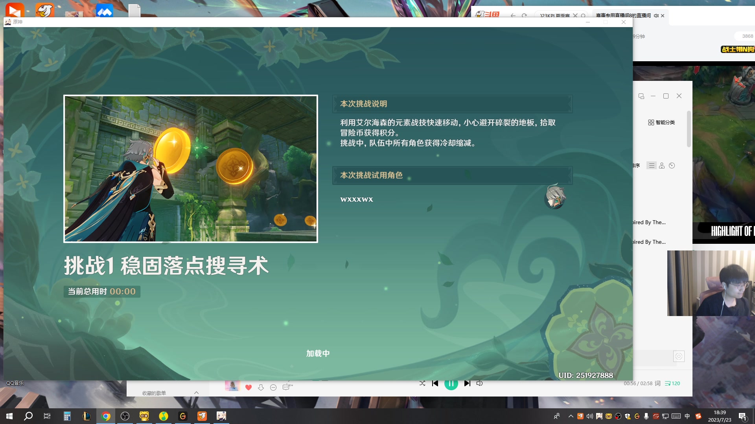This screenshot has height=424, width=755.
Task: Click the music window vertical scrollbar
Action: [689, 129]
